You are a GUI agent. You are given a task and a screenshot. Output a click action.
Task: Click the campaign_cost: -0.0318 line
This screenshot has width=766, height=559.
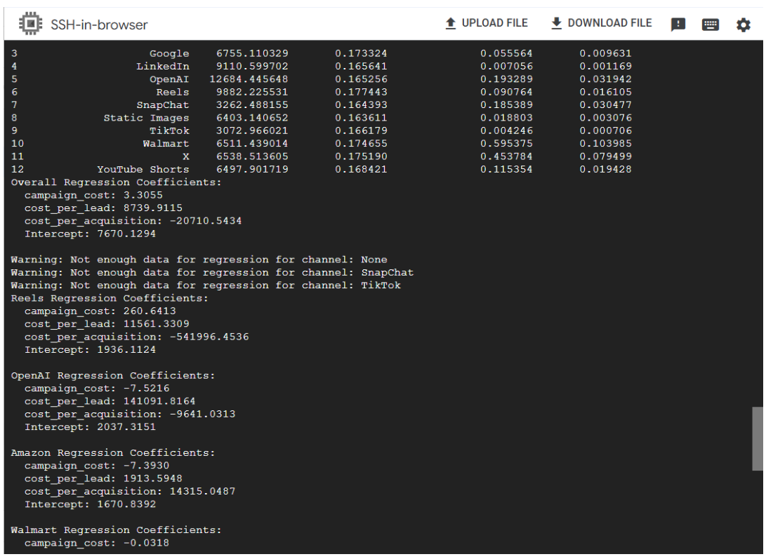97,543
